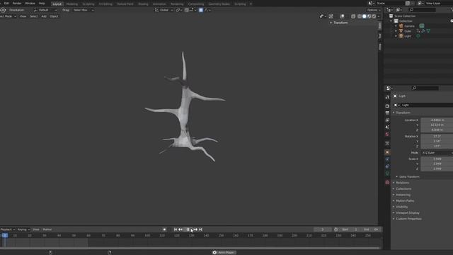The width and height of the screenshot is (453, 255).
Task: Open the proportional editing falloff menu
Action: (x=207, y=10)
